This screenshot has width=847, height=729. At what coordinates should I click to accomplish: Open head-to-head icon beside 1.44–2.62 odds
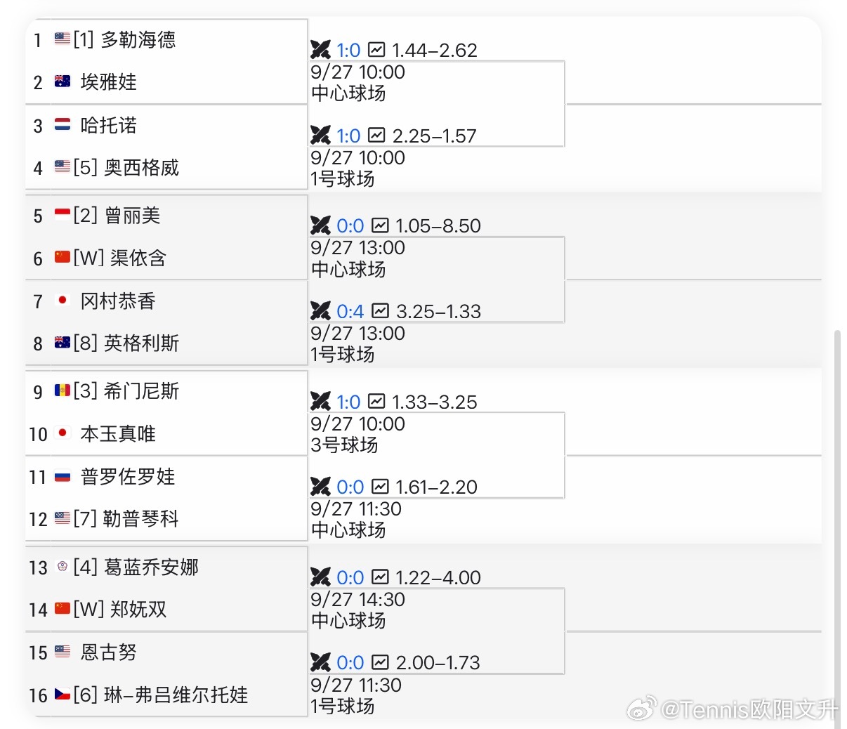click(x=320, y=50)
